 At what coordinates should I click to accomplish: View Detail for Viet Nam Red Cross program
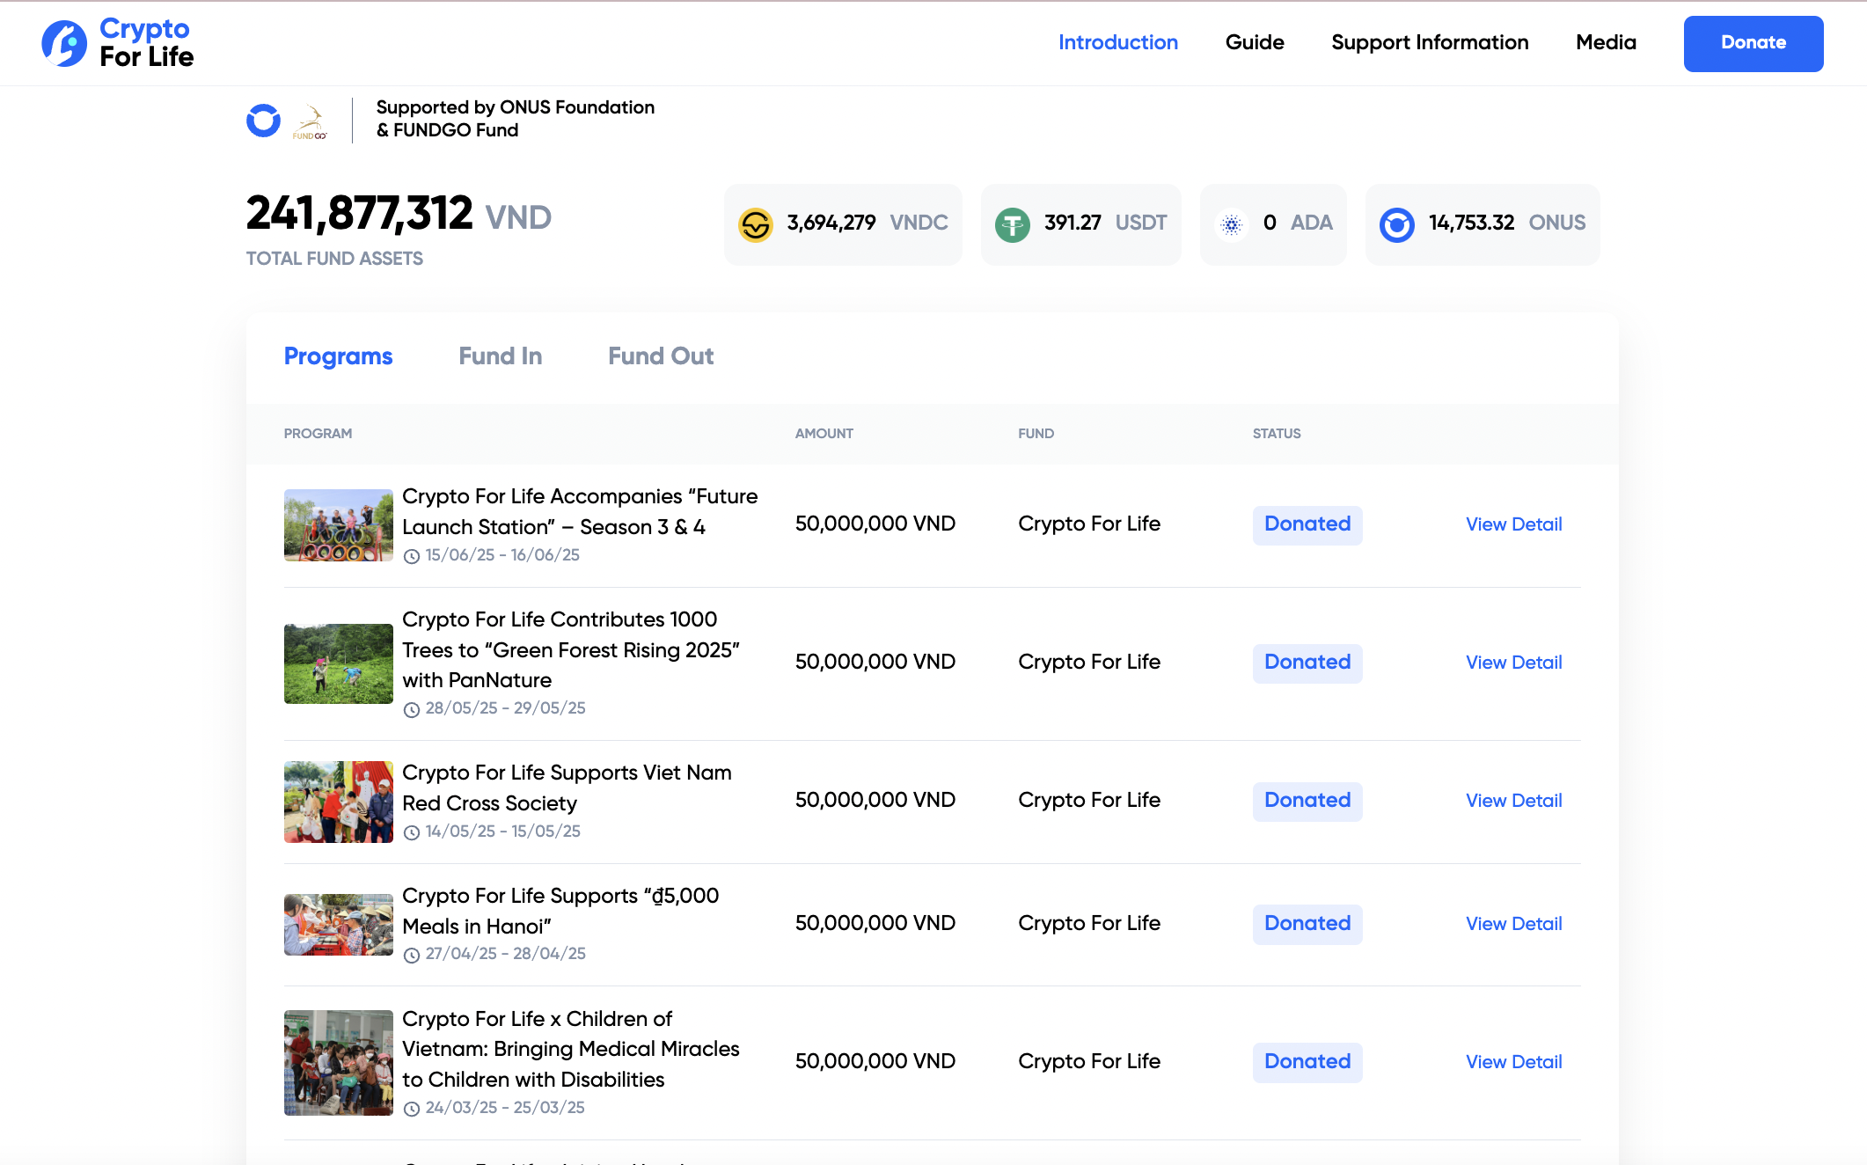(x=1513, y=801)
